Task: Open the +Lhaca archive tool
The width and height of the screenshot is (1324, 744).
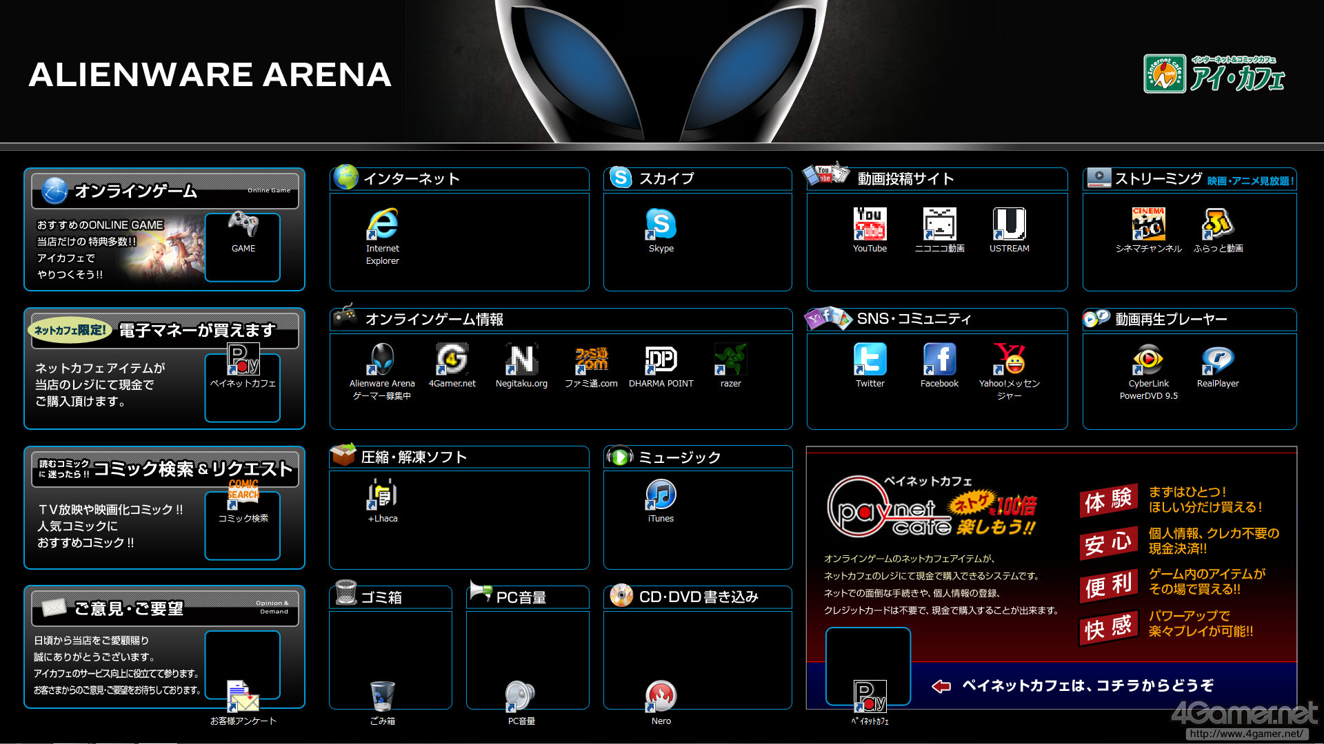Action: (382, 495)
